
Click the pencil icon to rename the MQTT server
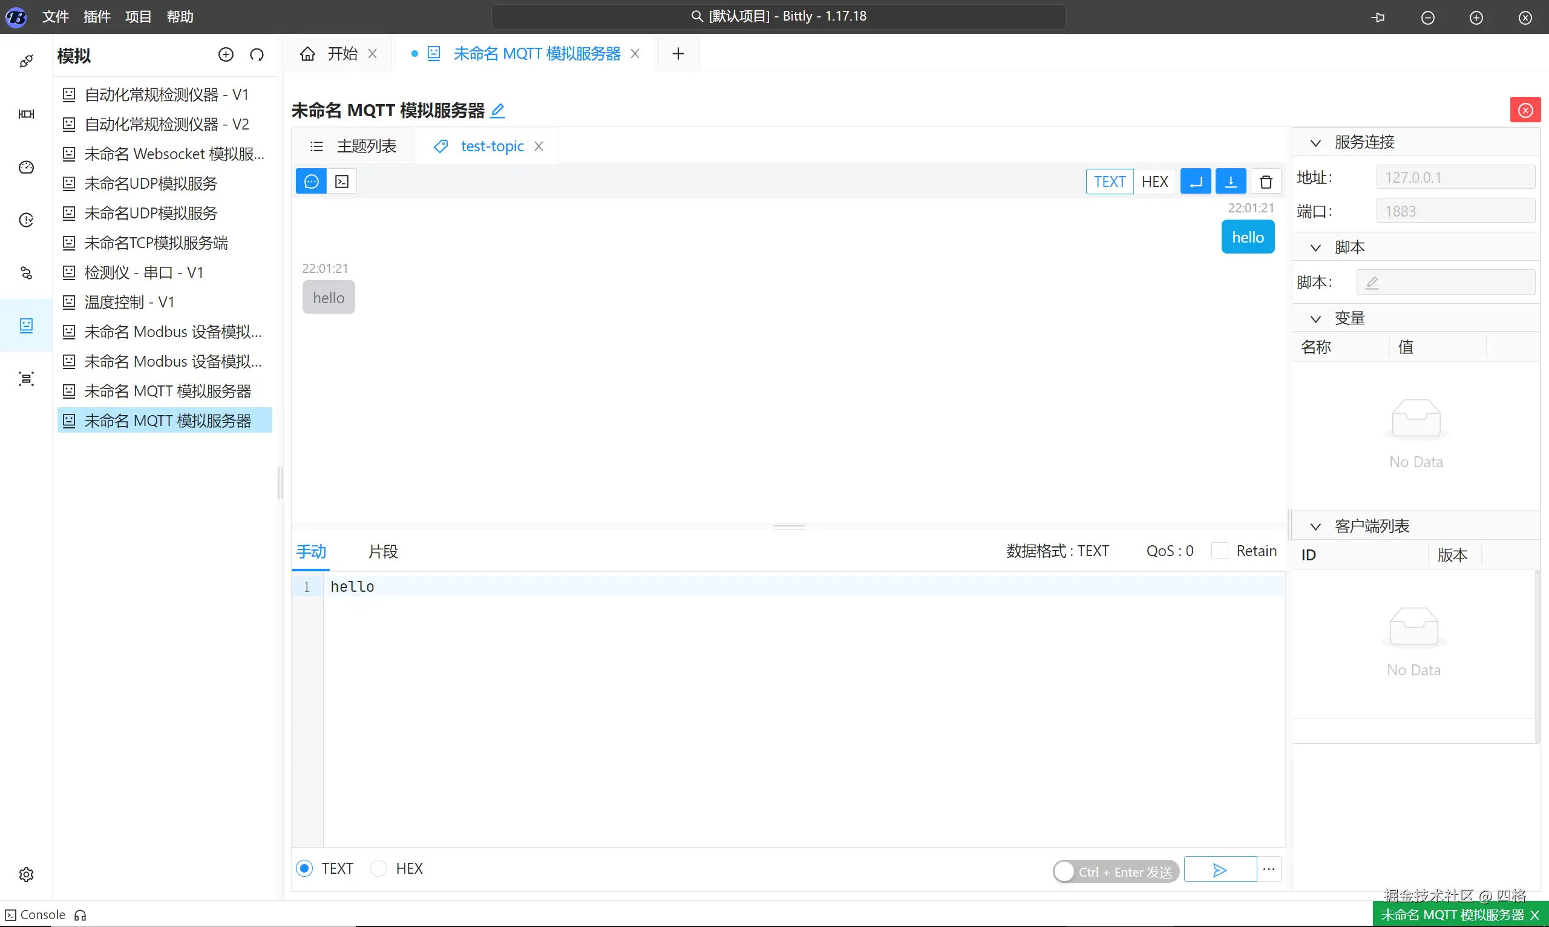pyautogui.click(x=498, y=111)
